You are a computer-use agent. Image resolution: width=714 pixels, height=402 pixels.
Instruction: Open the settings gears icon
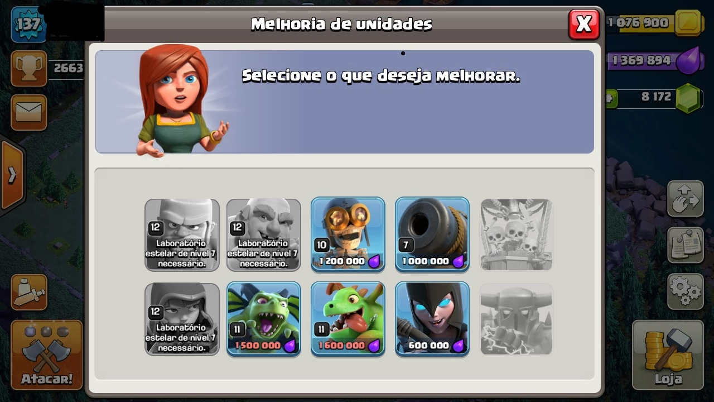pyautogui.click(x=686, y=291)
